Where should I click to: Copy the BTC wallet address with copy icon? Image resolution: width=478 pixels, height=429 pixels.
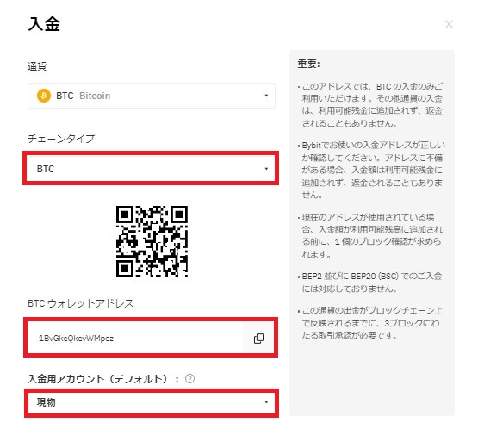click(x=258, y=339)
